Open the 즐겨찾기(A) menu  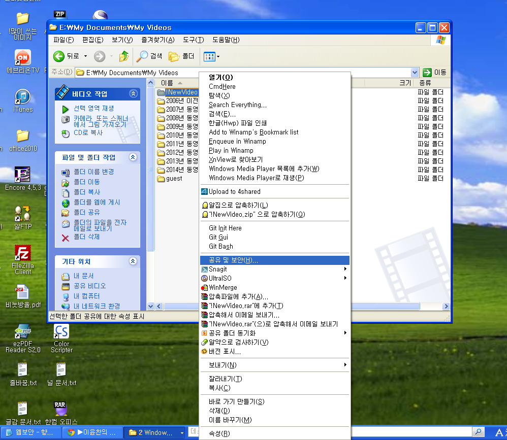pos(158,40)
